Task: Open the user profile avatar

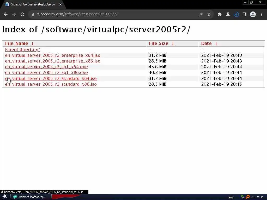Action: (x=253, y=15)
